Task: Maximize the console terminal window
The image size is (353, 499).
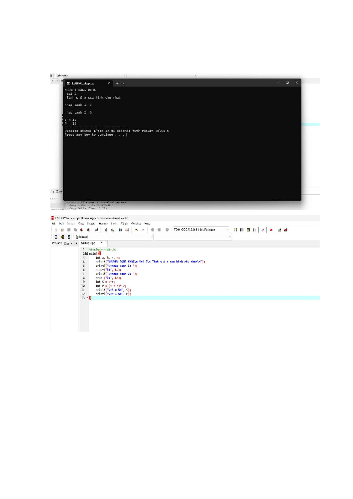Action: click(x=287, y=83)
